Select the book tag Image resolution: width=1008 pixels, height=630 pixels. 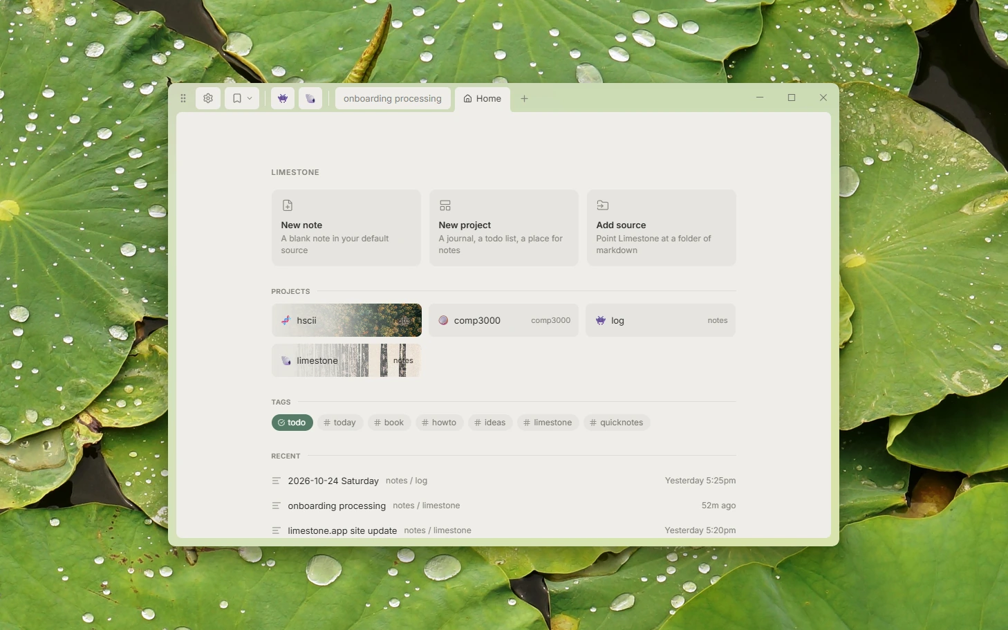click(x=389, y=423)
